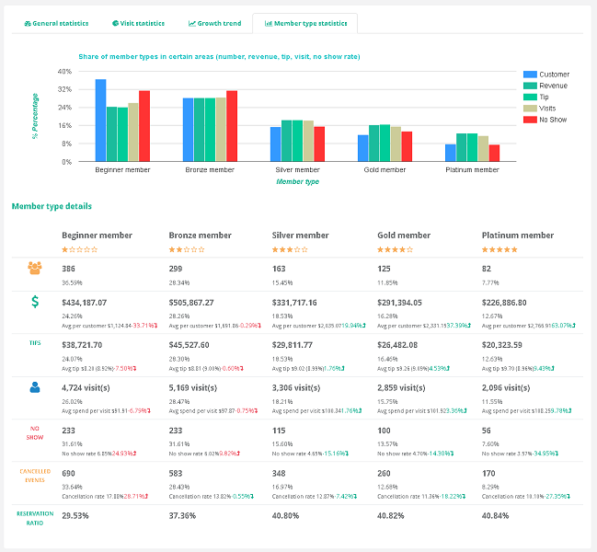Hide the Tip series via legend
Viewport: 597px width, 552px height.
pyautogui.click(x=545, y=97)
